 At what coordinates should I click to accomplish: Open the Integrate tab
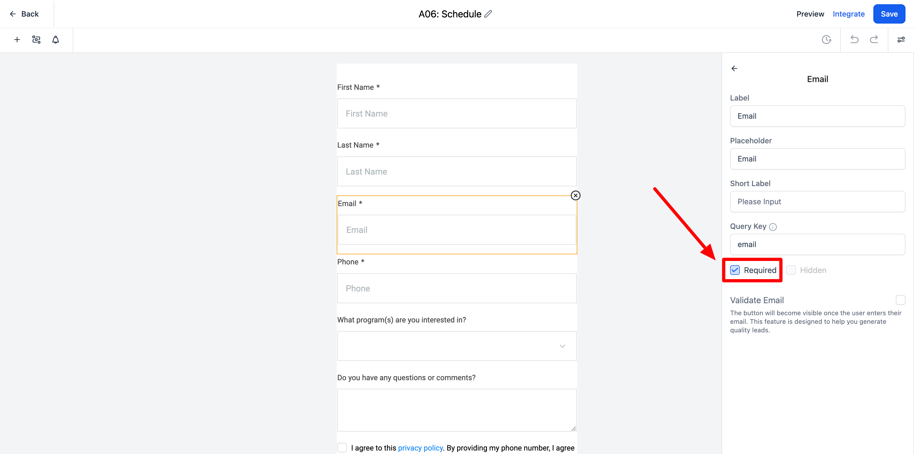pos(848,14)
